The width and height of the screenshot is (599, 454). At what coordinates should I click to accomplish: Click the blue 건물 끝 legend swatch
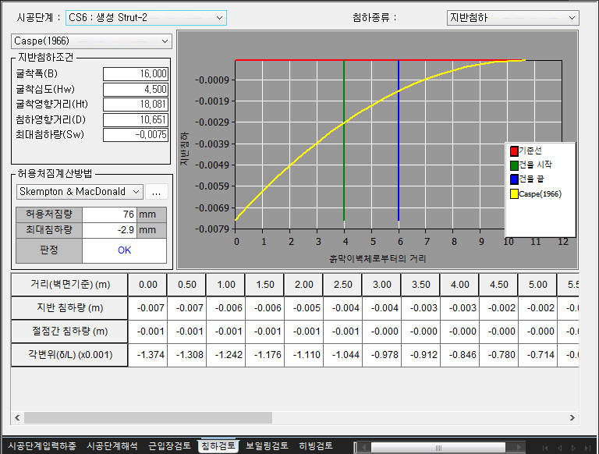click(514, 179)
